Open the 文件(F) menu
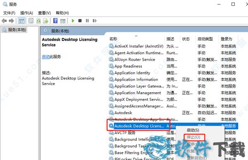The height and width of the screenshot is (160, 248). [x=9, y=13]
